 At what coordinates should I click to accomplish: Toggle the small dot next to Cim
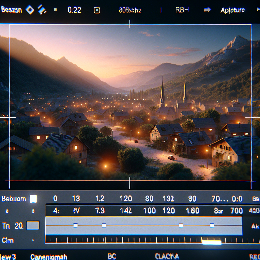point(33,240)
